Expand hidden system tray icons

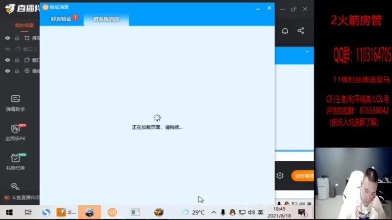(214, 213)
